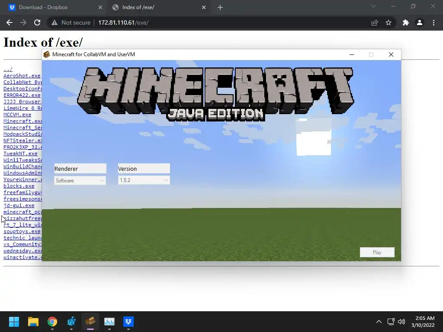This screenshot has height=332, width=443.
Task: Download winactivate link
Action: pos(22,258)
